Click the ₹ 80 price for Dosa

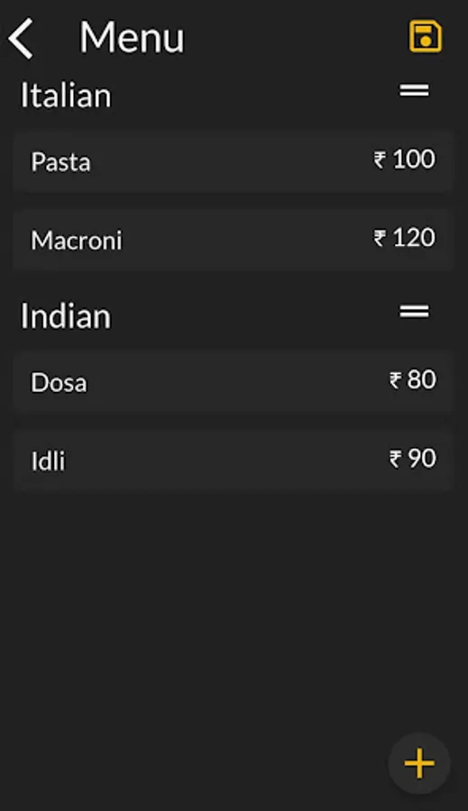(413, 379)
